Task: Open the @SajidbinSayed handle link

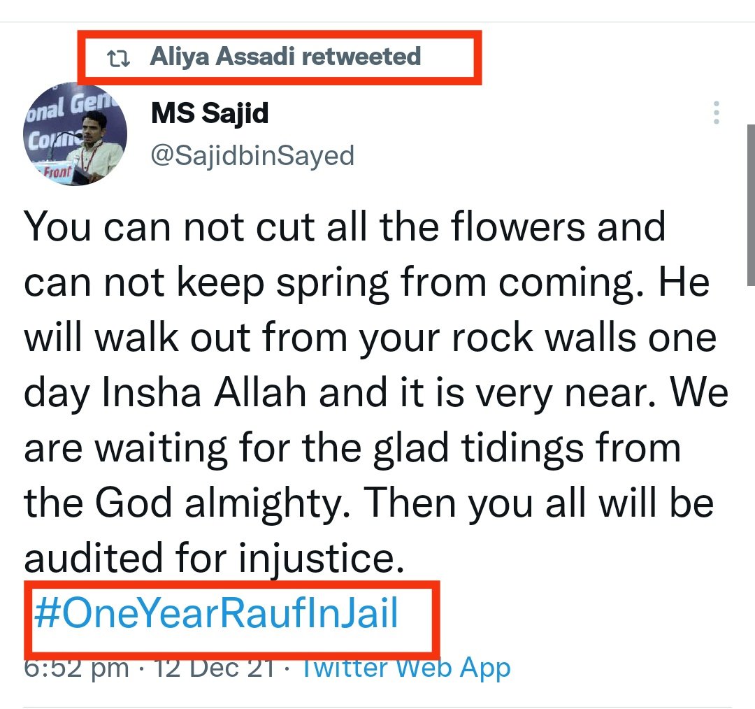Action: pyautogui.click(x=252, y=155)
